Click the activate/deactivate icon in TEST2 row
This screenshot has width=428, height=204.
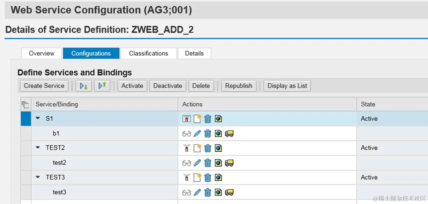coord(187,148)
